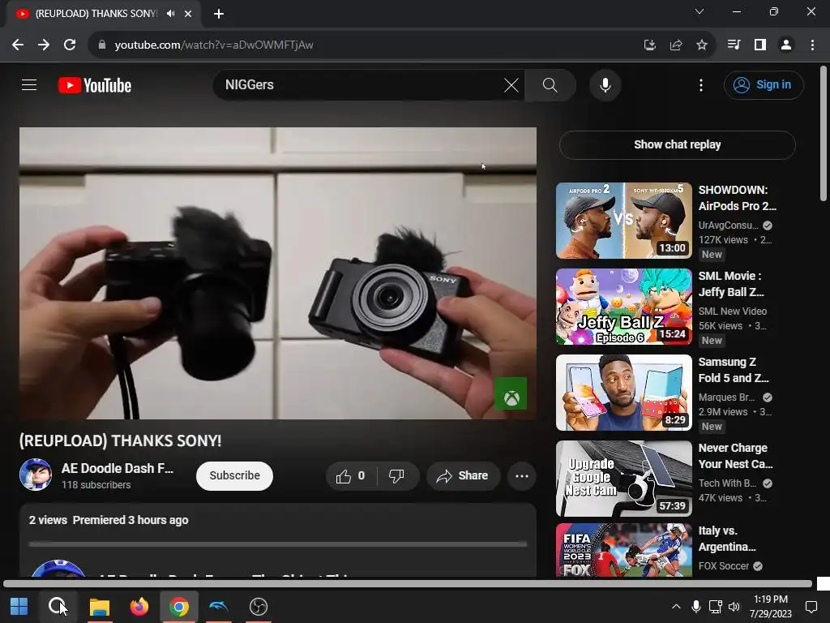Subscribe to AE Doodle Dash channel
Screen dimensions: 830x623
(x=234, y=475)
